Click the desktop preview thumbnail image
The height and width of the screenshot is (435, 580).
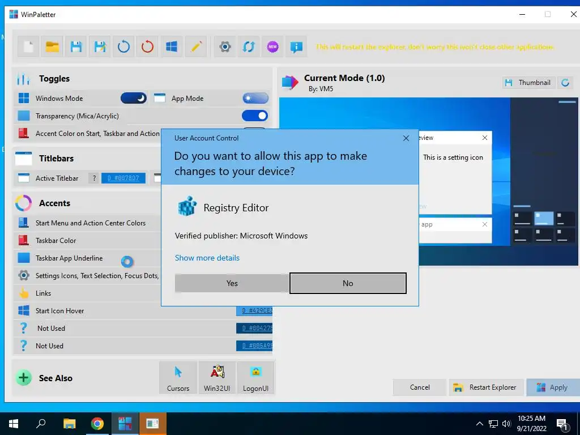click(x=428, y=181)
